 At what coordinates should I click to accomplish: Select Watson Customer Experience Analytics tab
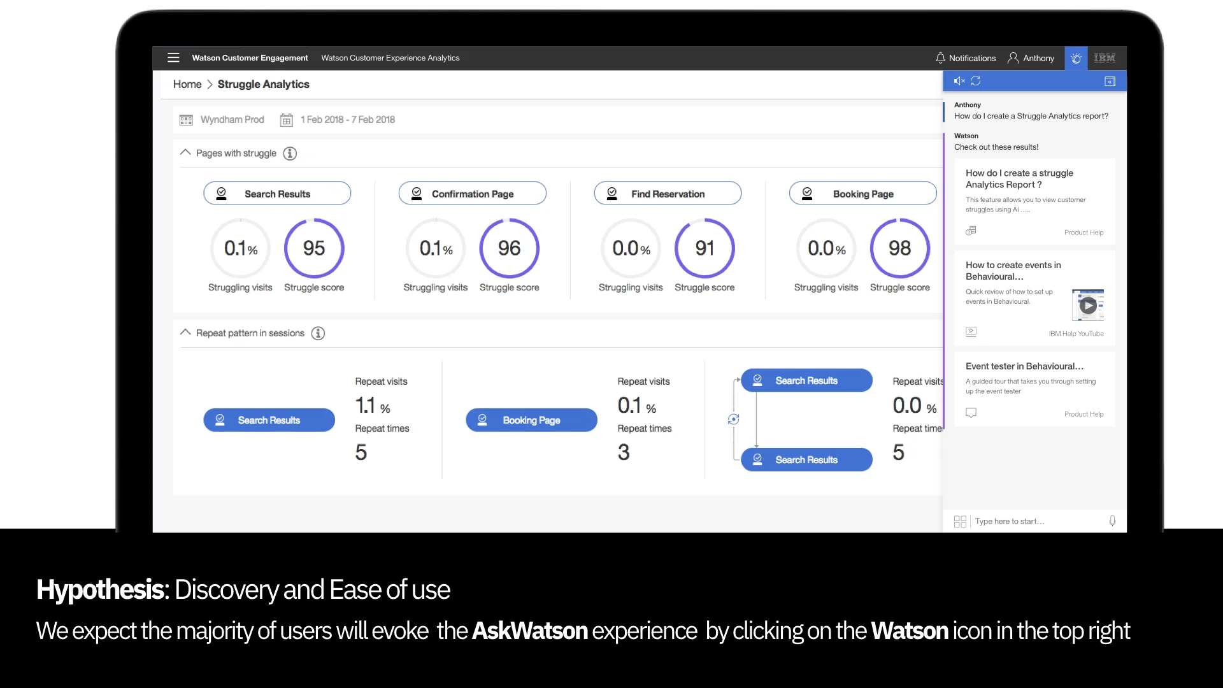390,58
